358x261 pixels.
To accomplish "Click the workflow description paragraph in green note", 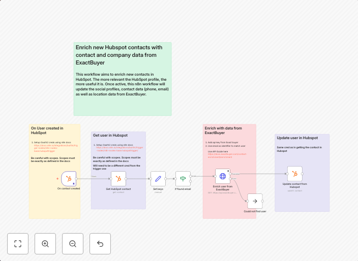I will pyautogui.click(x=122, y=84).
